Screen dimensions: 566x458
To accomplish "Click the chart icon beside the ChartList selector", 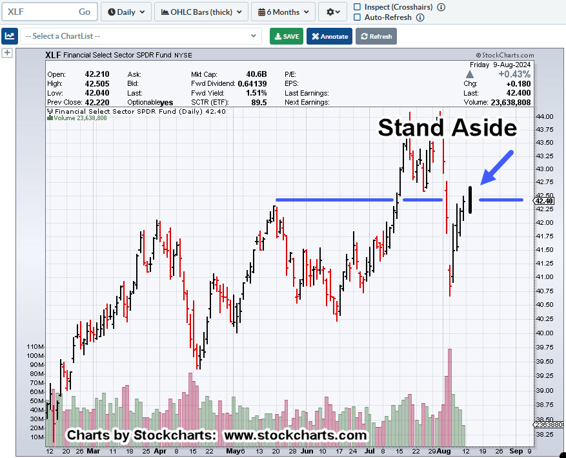I will [10, 36].
